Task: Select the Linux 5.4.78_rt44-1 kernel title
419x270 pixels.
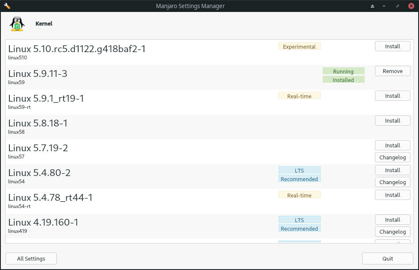Action: 50,197
